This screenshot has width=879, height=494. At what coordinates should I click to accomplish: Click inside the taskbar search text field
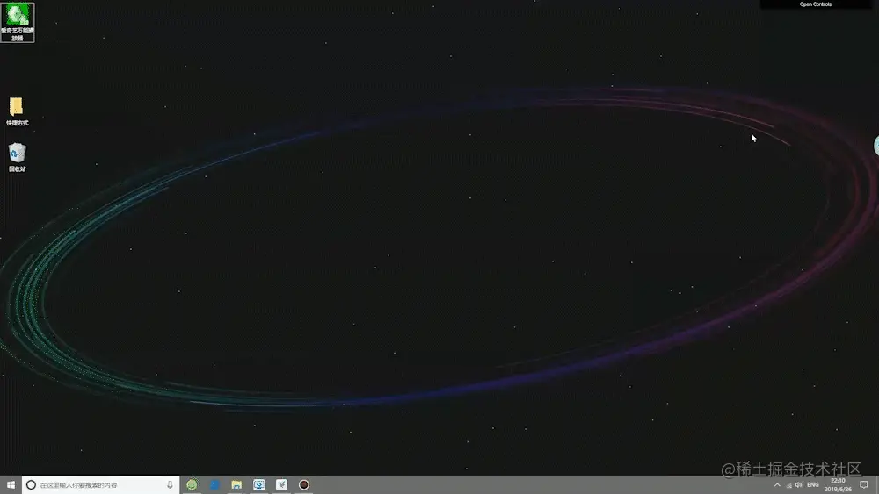[x=100, y=484]
